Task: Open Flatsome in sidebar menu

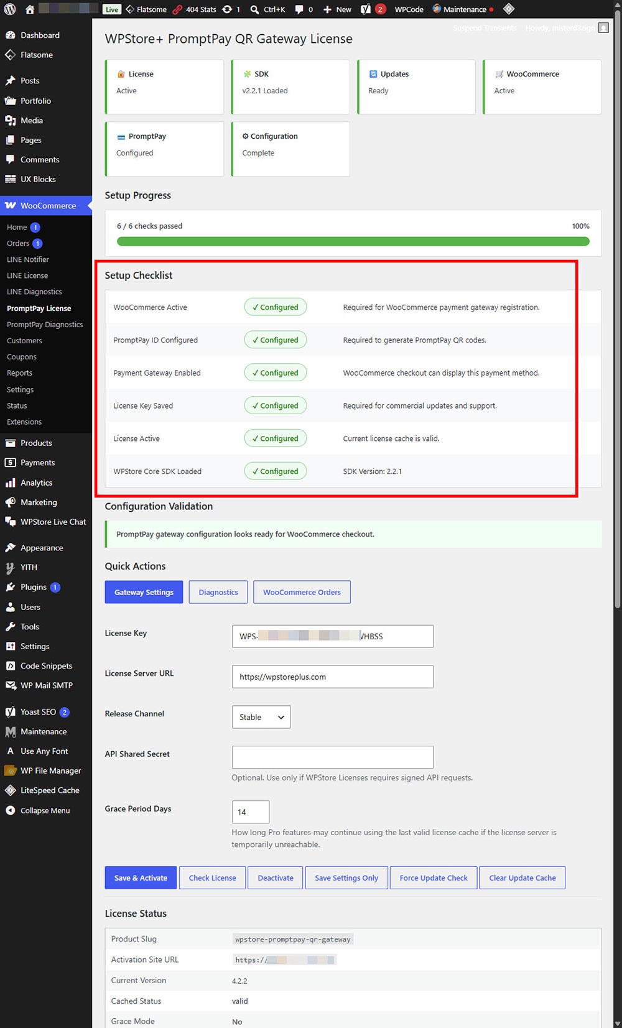Action: click(x=36, y=55)
